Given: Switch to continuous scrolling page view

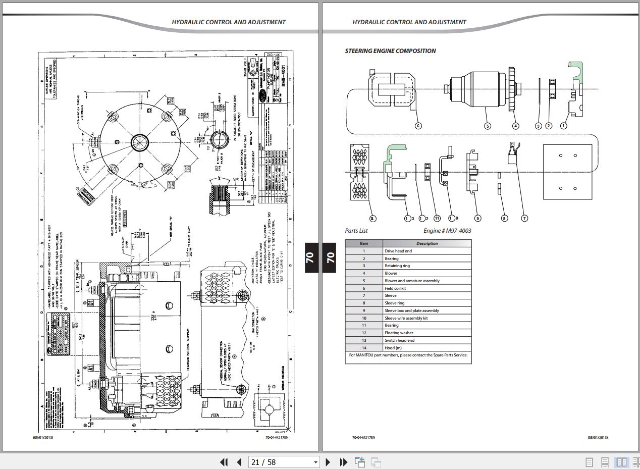Looking at the screenshot, I should point(605,462).
